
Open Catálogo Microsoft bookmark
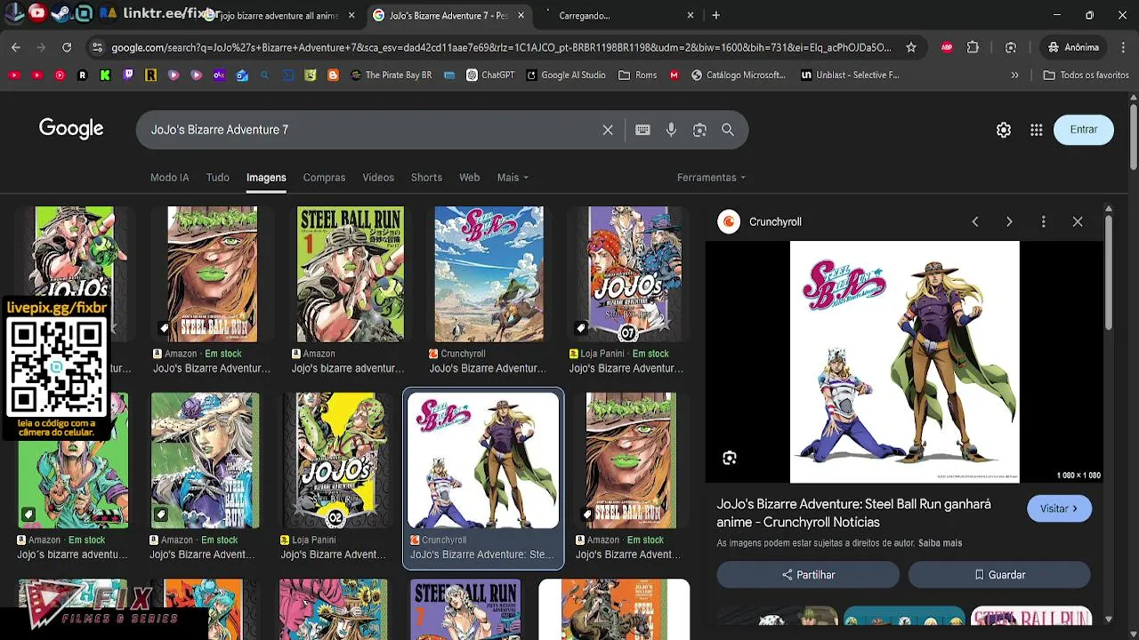738,76
